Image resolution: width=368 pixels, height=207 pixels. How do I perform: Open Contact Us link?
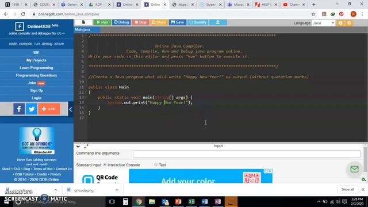coord(64,169)
